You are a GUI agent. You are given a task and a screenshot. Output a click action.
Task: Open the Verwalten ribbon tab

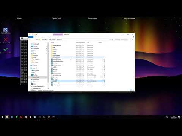(x=58, y=37)
